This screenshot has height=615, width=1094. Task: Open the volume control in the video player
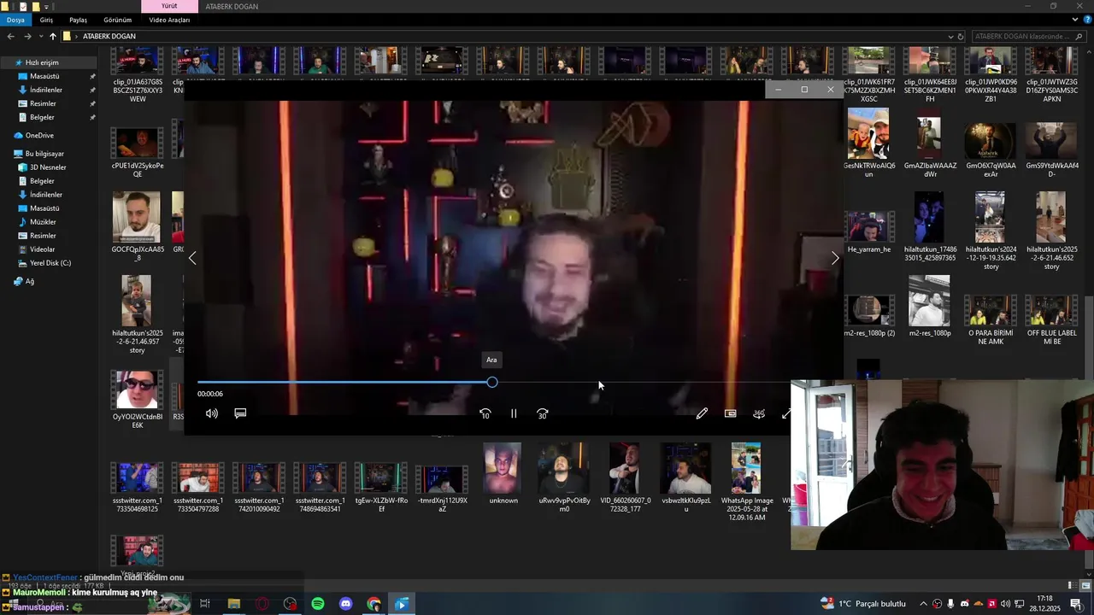(212, 413)
